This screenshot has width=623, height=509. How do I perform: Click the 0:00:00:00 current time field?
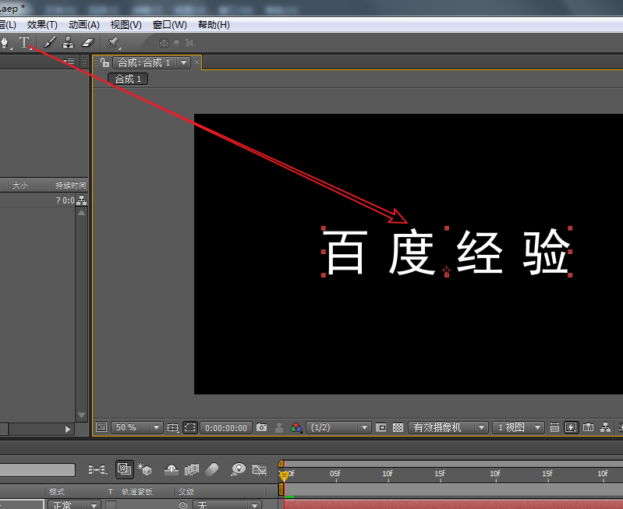[x=226, y=428]
